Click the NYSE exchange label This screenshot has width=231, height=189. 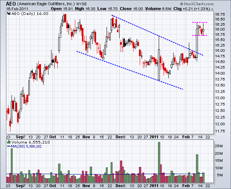coord(82,4)
